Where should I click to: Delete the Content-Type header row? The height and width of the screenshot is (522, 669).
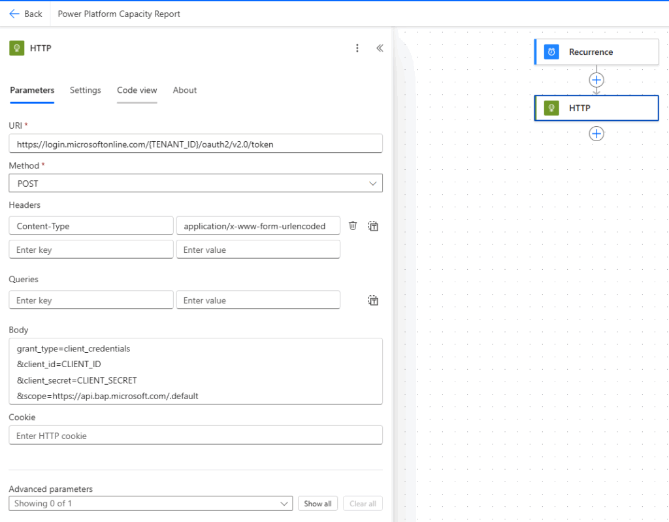(353, 225)
